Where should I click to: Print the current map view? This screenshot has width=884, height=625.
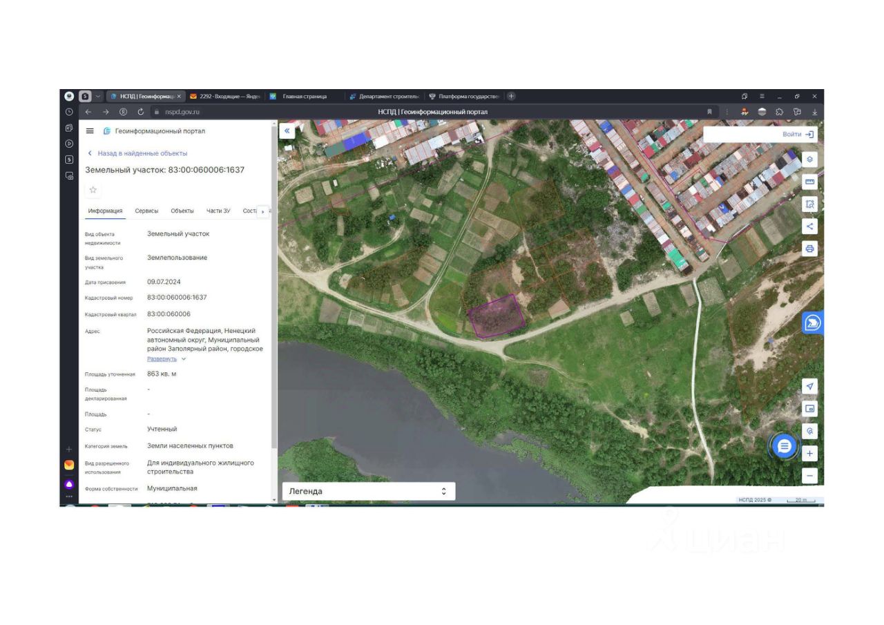coord(809,249)
